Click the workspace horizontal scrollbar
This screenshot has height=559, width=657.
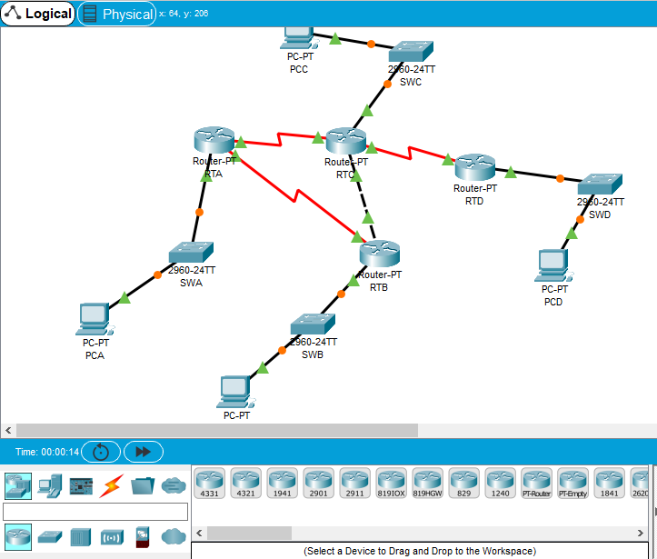216,429
